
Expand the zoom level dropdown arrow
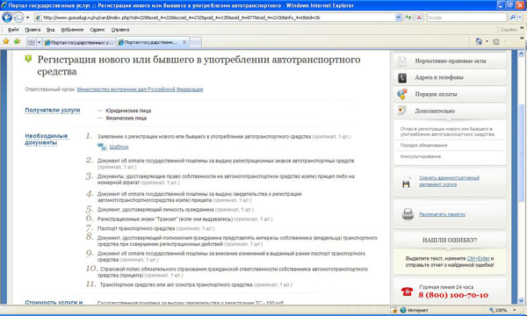(514, 310)
